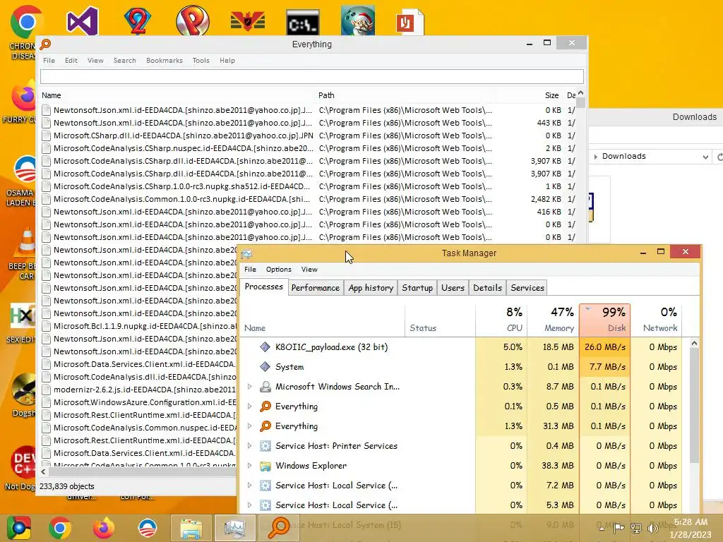Viewport: 723px width, 542px height.
Task: Select the Microsoft.Bcl.1.1.9.nupkg file row
Action: (138, 326)
